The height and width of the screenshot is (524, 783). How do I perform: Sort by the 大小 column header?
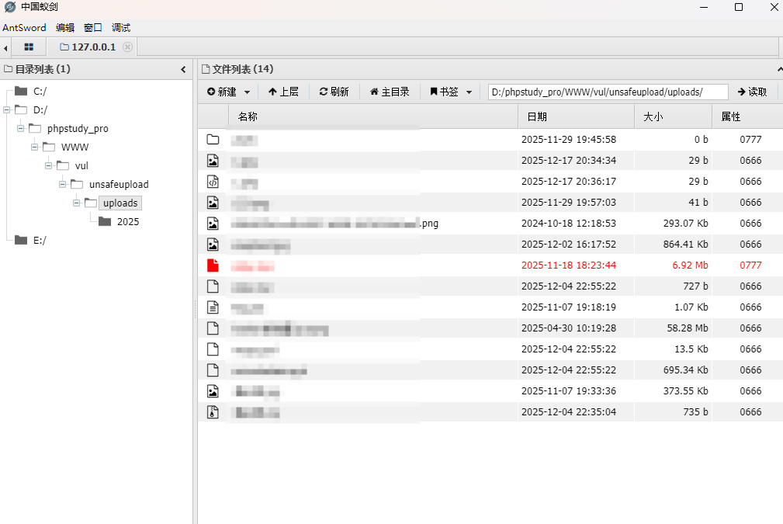coord(673,116)
